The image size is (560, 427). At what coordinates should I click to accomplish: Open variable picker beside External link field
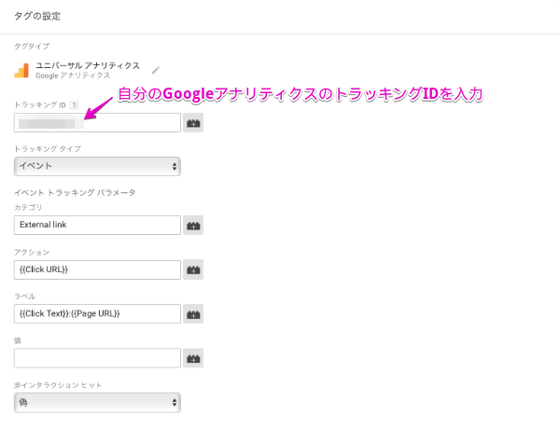pos(193,225)
